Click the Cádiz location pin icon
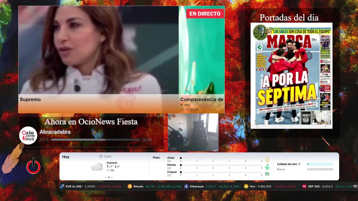The height and width of the screenshot is (201, 358). click(101, 157)
